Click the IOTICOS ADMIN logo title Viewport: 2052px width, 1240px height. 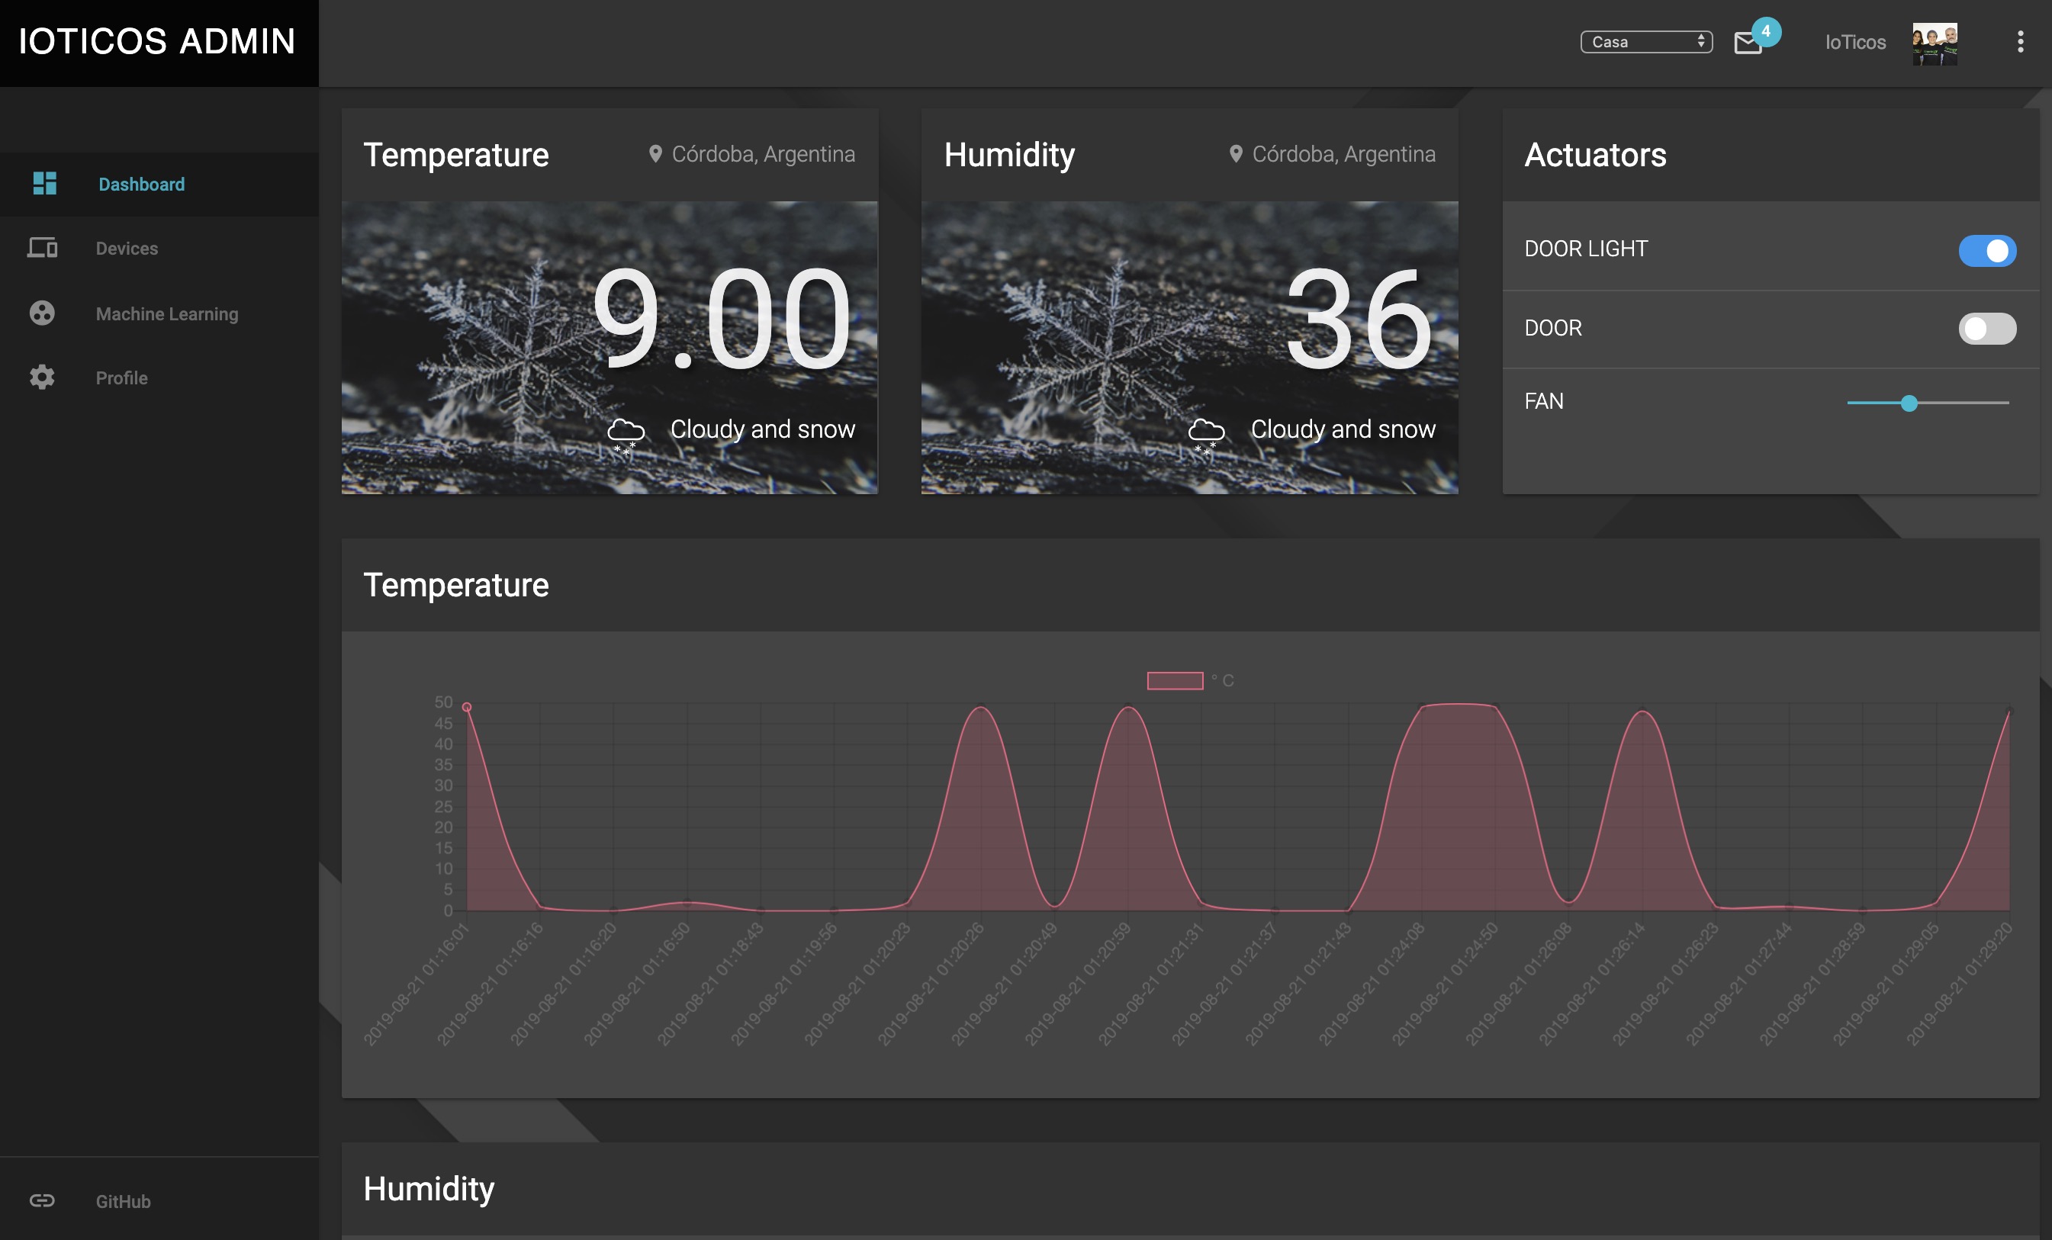(157, 42)
